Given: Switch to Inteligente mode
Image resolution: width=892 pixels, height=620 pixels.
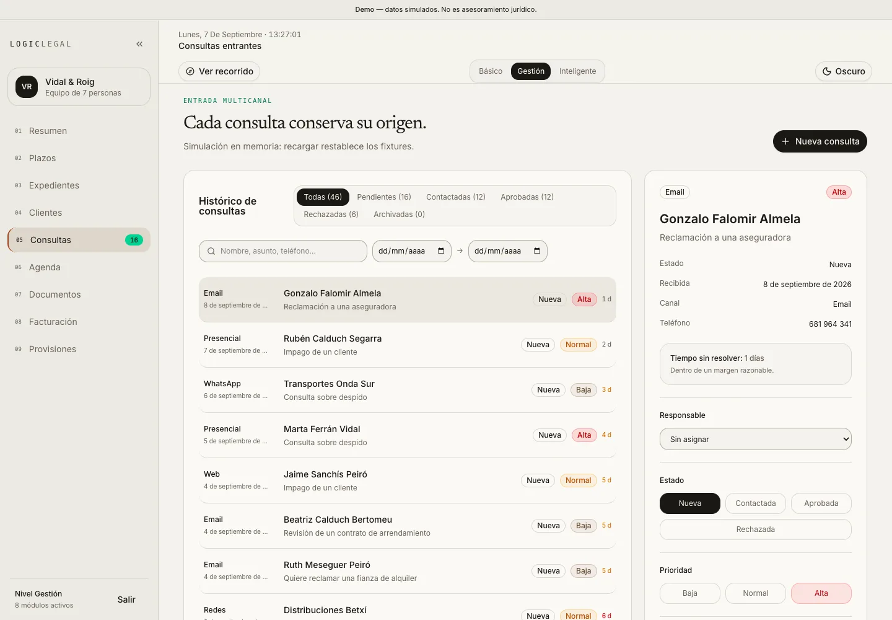Looking at the screenshot, I should 577,71.
